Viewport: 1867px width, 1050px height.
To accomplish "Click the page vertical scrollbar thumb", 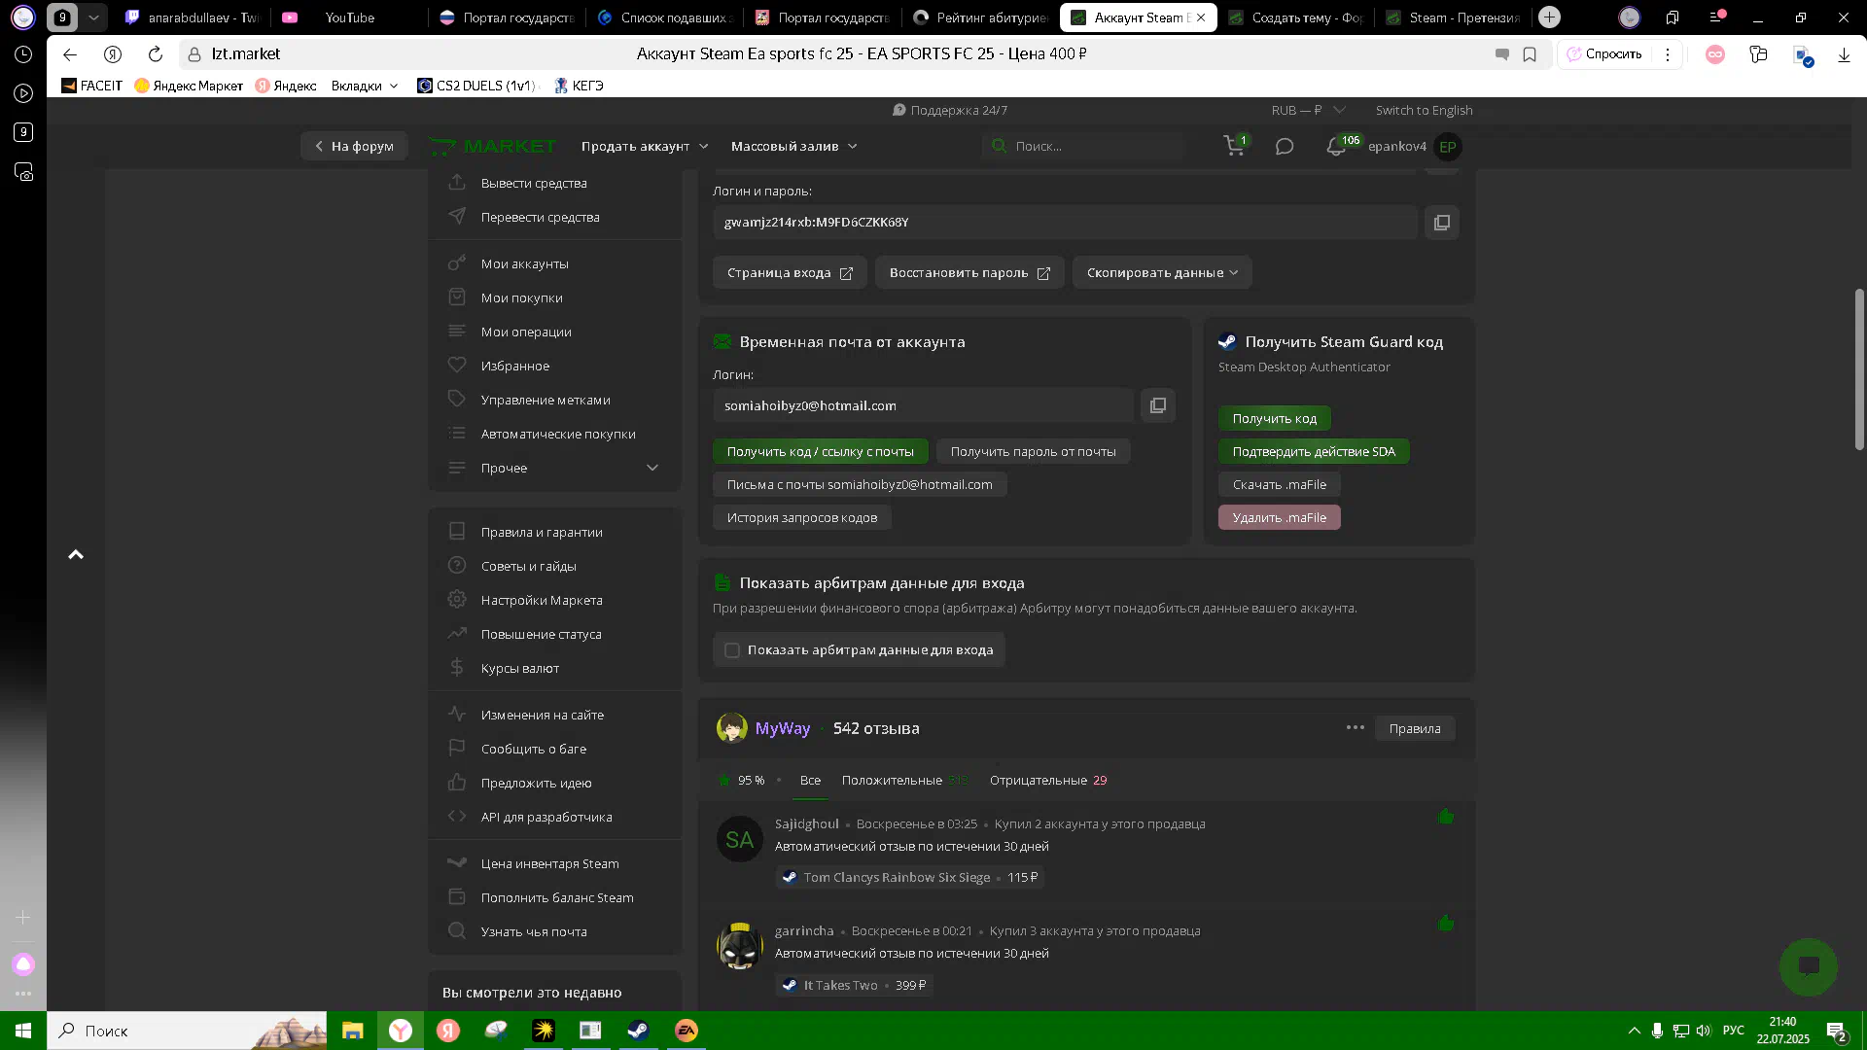I will pos(1859,369).
